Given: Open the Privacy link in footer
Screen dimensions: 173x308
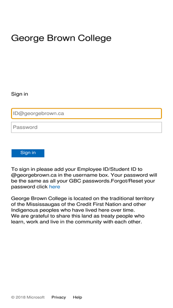Looking at the screenshot, I should (x=59, y=297).
